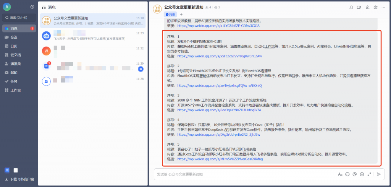Open the user avatar R menu
The width and height of the screenshot is (391, 187).
7,7
